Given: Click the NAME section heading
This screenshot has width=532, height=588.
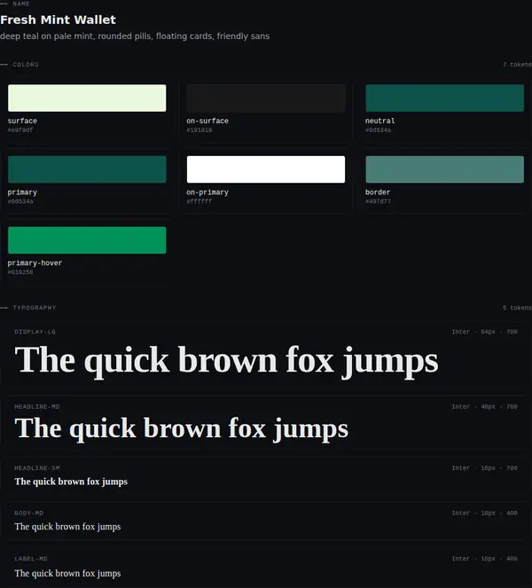Looking at the screenshot, I should [21, 4].
